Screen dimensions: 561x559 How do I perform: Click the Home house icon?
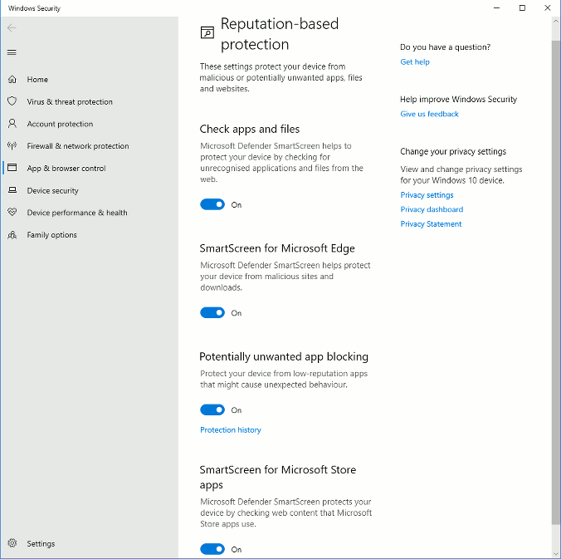tap(12, 79)
